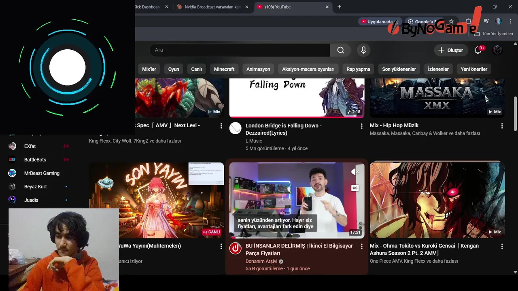Image resolution: width=518 pixels, height=291 pixels.
Task: Open the Next Levl AMV mix thumbnail
Action: [179, 98]
